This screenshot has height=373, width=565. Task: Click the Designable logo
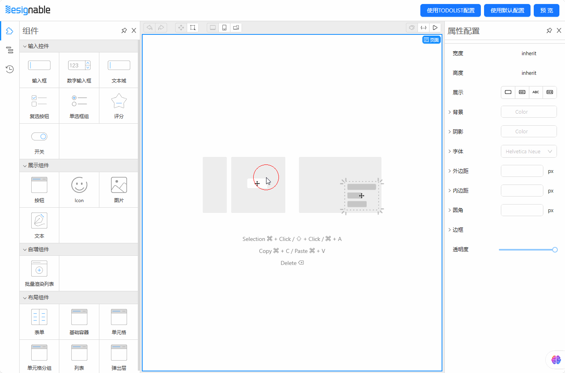(x=28, y=10)
